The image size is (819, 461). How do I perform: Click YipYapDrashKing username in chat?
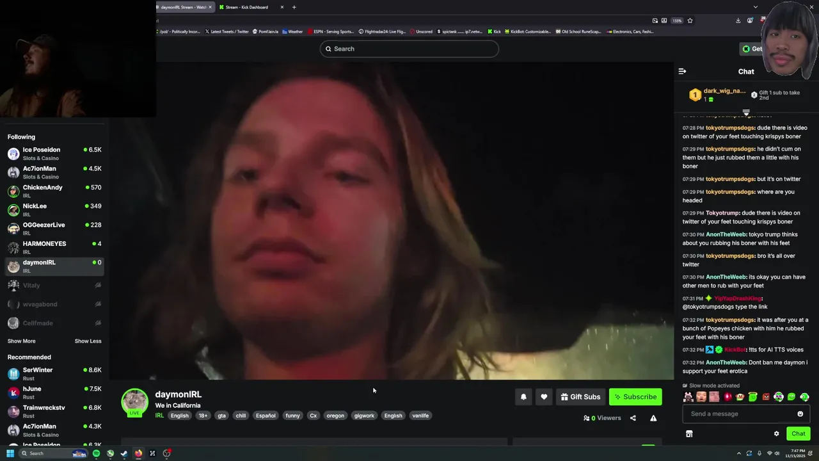click(738, 298)
